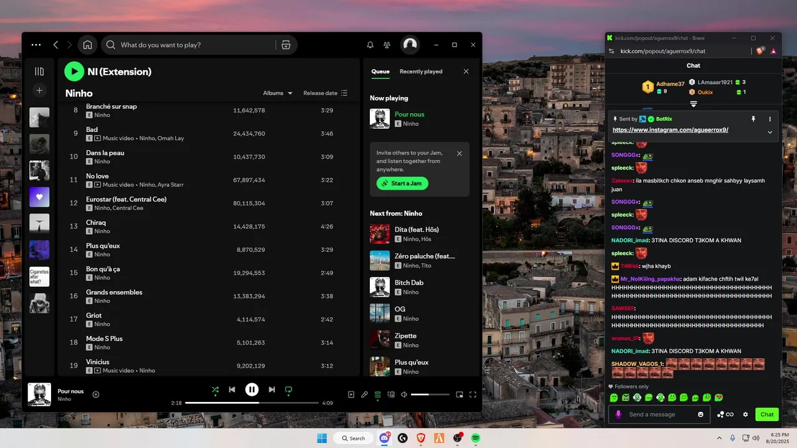Open Discord from the taskbar
The width and height of the screenshot is (797, 448).
[x=385, y=438]
